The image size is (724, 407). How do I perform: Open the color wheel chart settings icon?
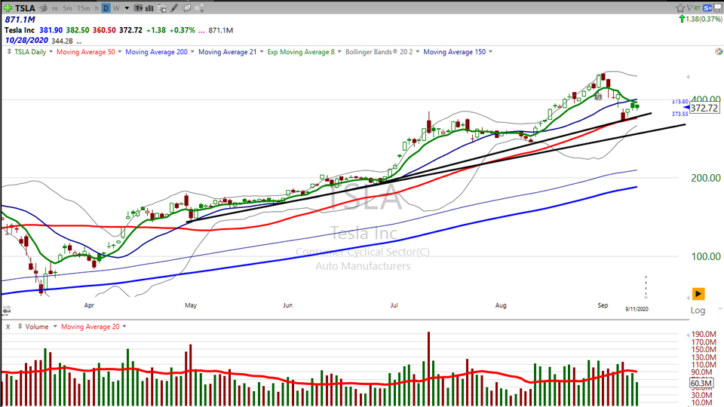719,52
